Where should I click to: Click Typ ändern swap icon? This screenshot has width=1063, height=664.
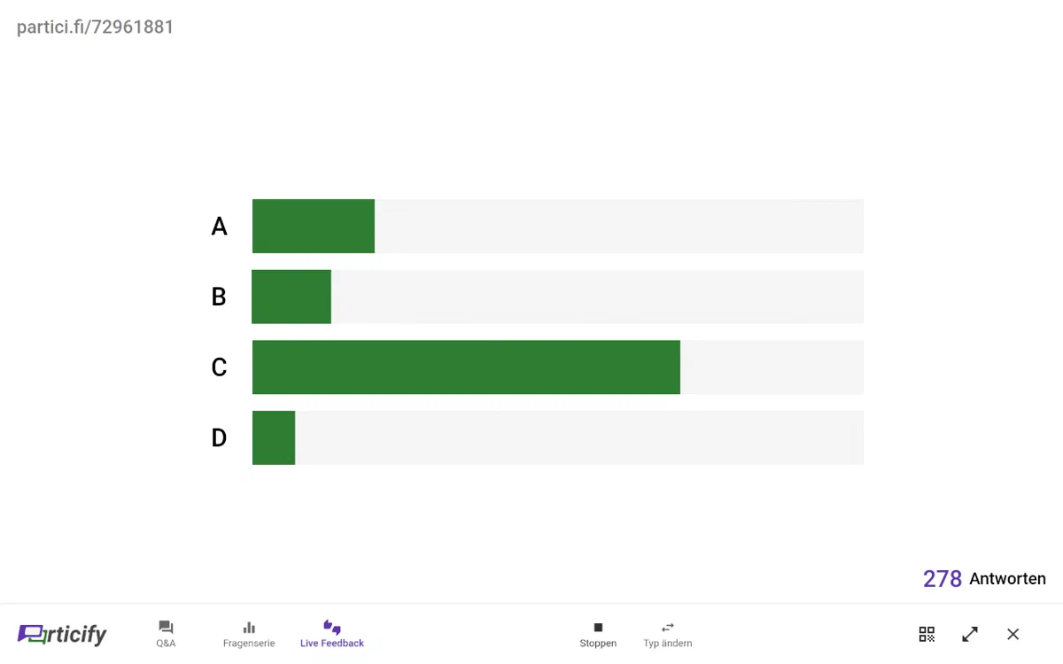[668, 627]
